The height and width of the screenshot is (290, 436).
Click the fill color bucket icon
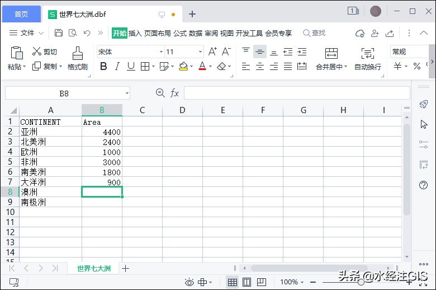click(183, 66)
